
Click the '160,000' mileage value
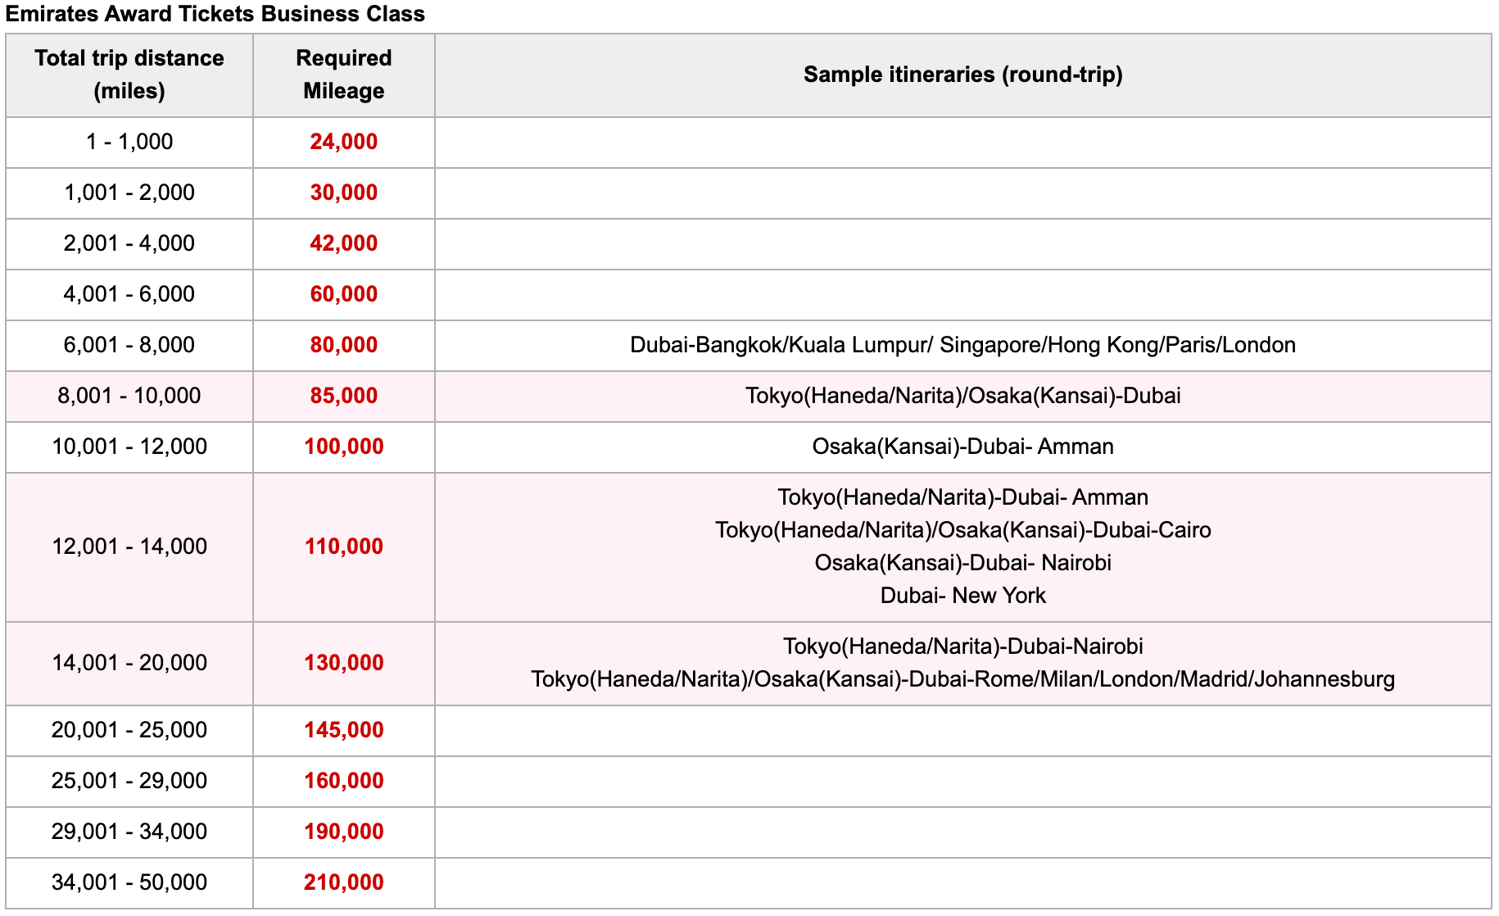point(344,781)
